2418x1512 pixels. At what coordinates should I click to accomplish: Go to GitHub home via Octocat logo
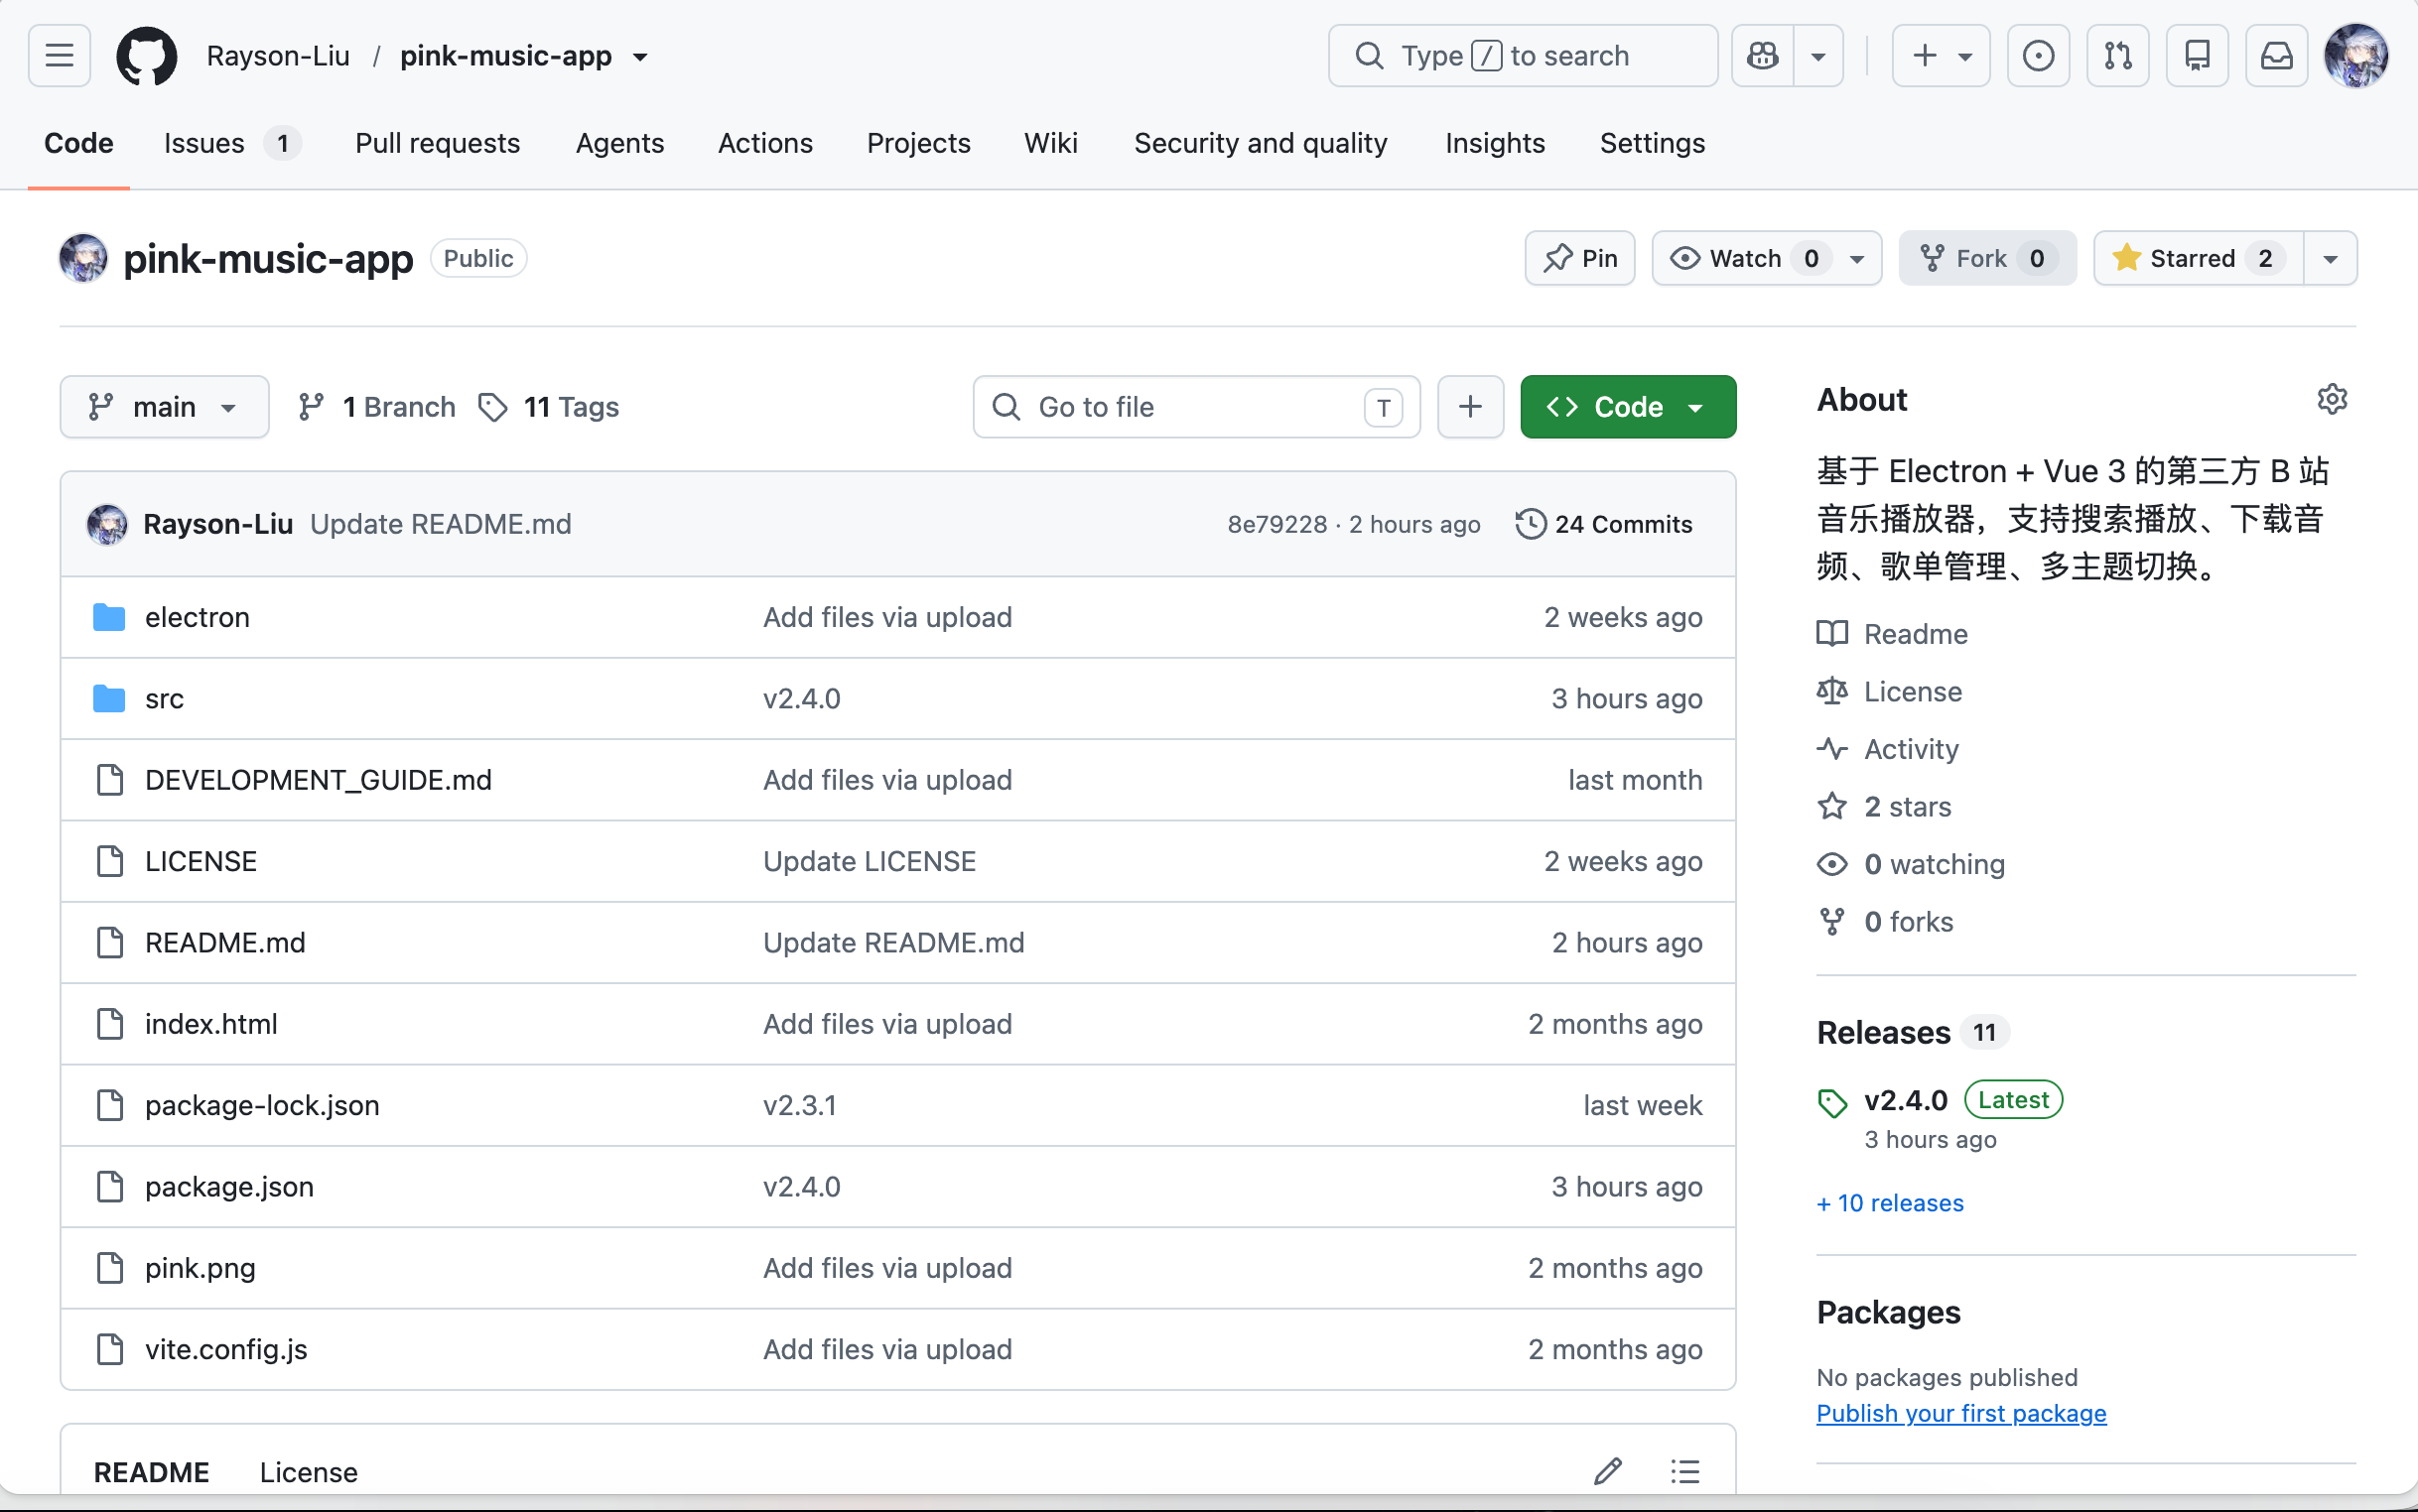147,56
